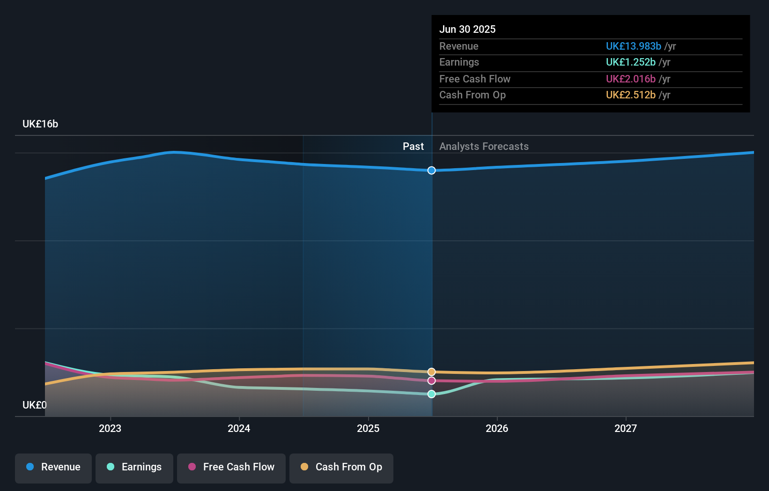Click the Past section label
Viewport: 769px width, 491px height.
[413, 146]
